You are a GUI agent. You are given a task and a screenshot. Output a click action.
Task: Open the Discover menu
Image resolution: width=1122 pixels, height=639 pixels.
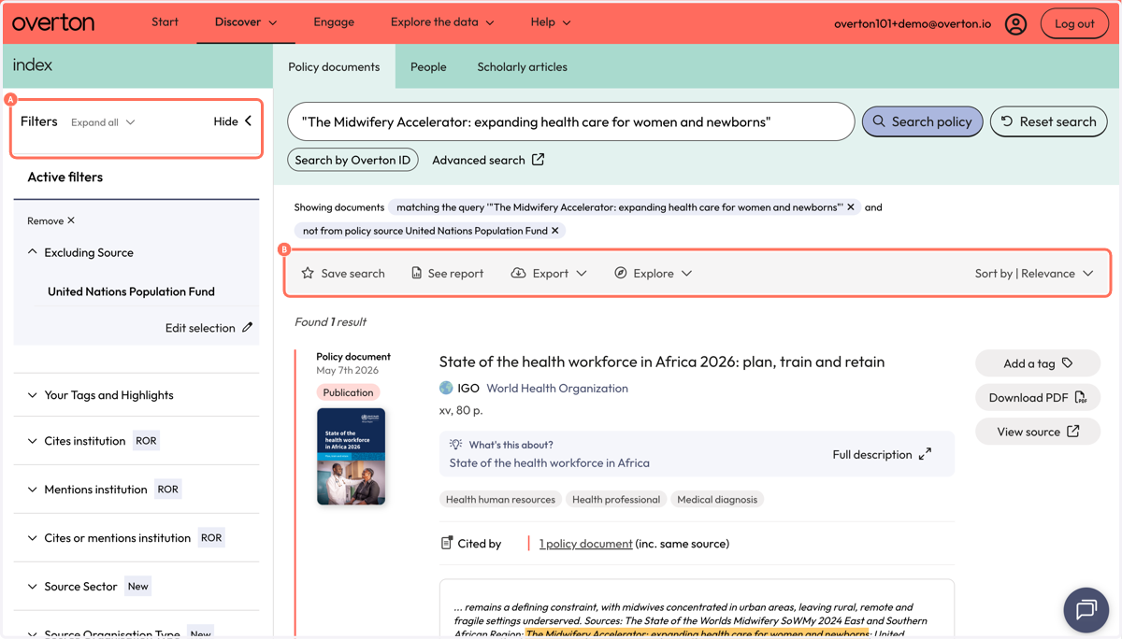pos(246,22)
